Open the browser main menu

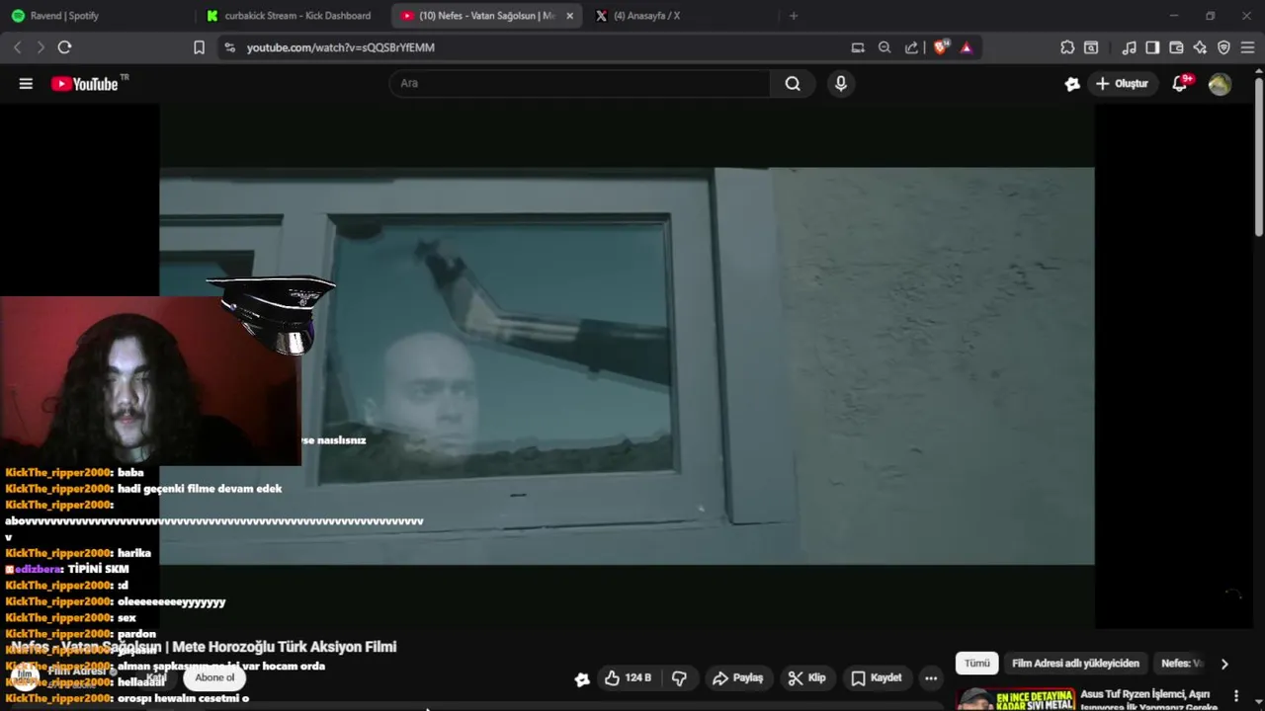coord(1247,47)
